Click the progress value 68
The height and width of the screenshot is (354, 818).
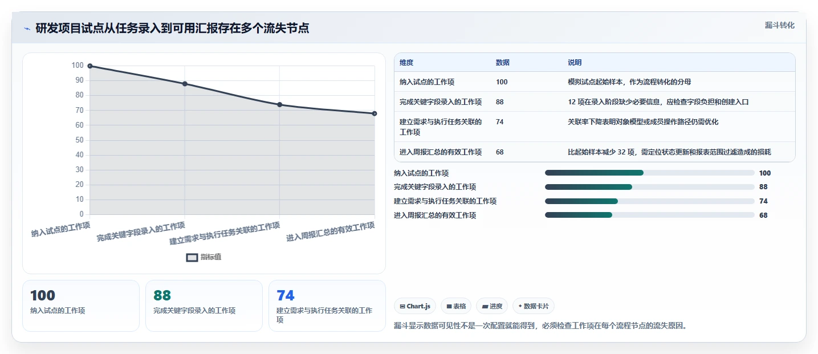coord(763,215)
